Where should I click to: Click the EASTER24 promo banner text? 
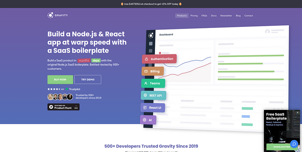coord(151,4)
